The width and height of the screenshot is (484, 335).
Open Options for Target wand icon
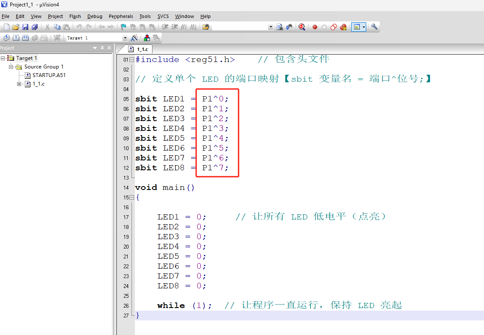pyautogui.click(x=134, y=38)
